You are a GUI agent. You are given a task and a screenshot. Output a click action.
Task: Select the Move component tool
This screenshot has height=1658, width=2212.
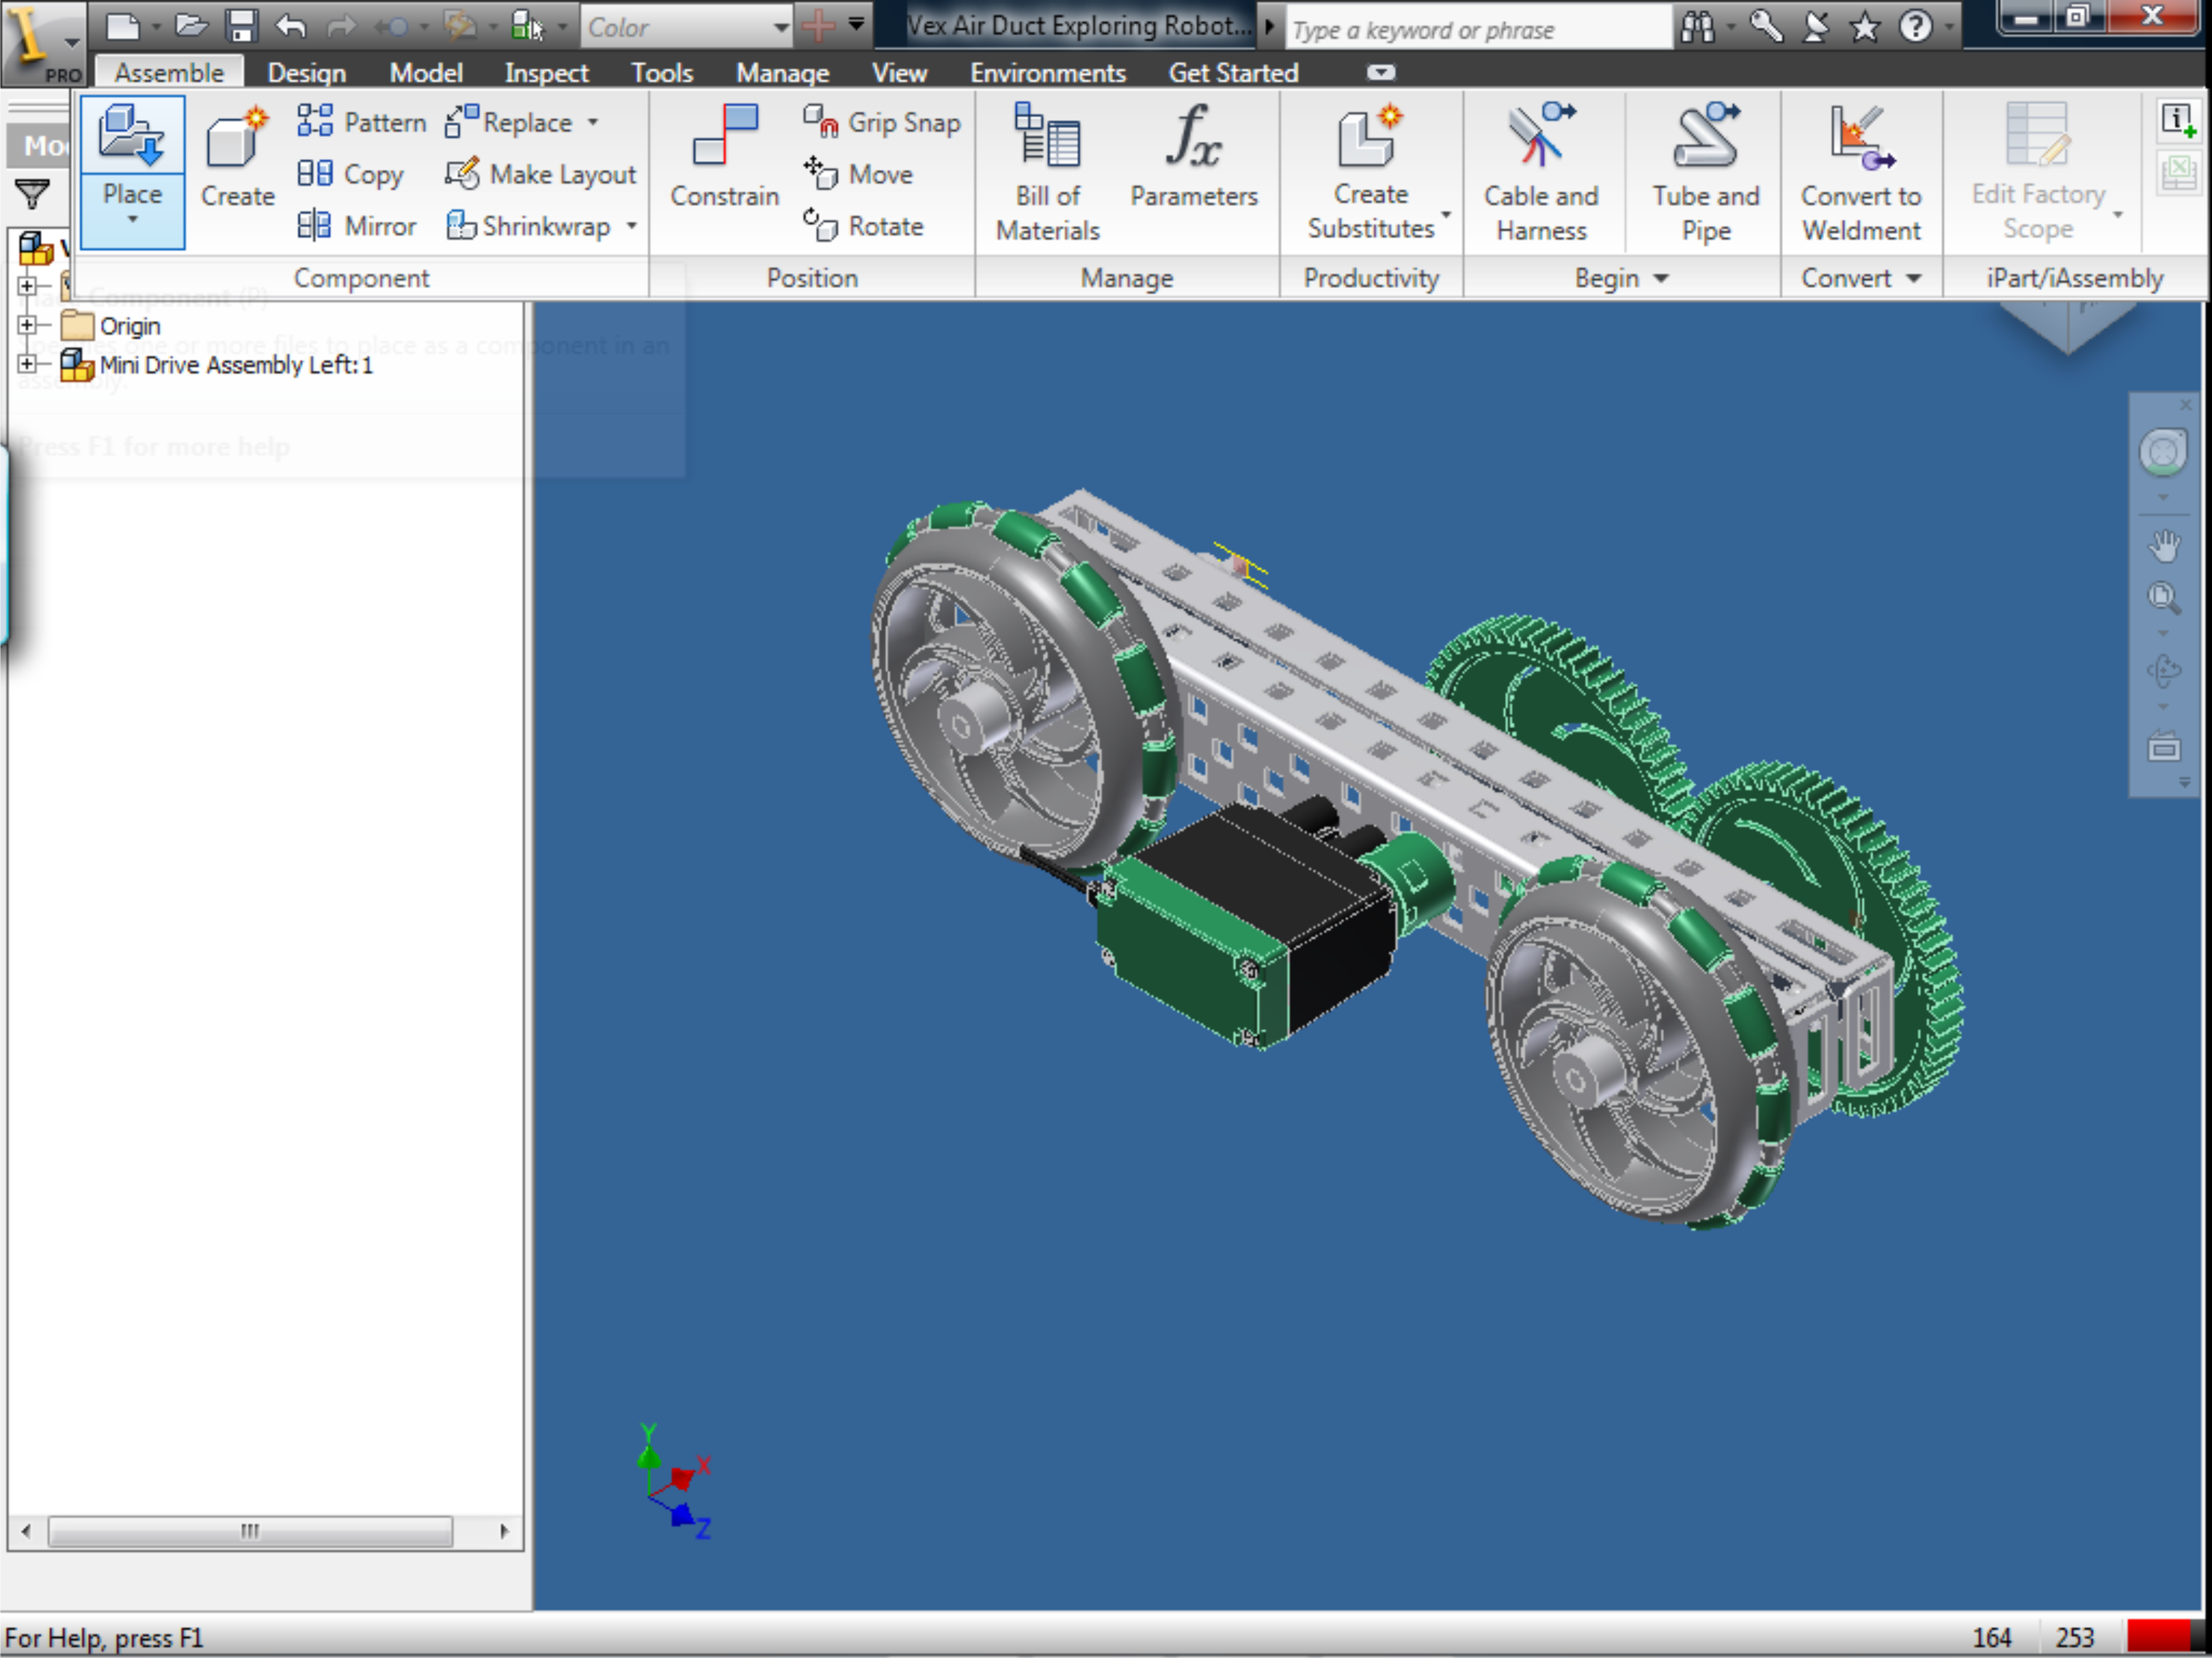point(858,174)
